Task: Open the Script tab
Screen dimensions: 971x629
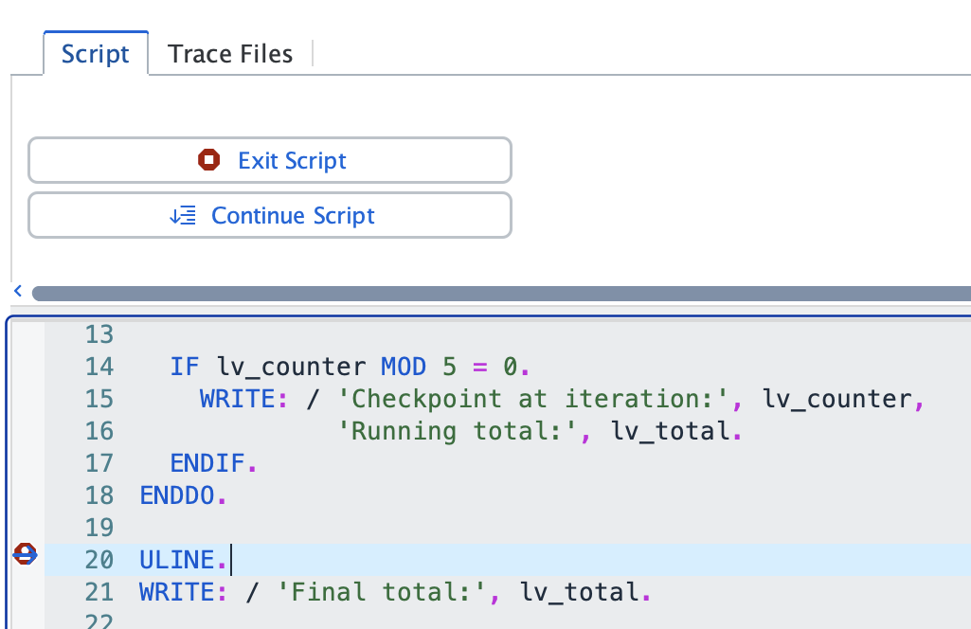Action: (96, 54)
